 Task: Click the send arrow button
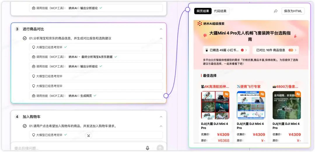(x=160, y=148)
